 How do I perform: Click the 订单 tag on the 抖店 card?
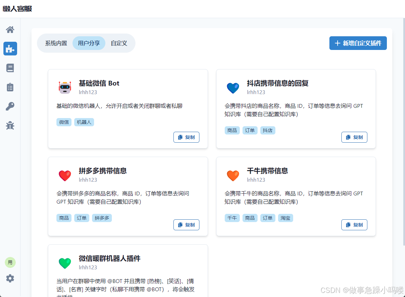click(x=250, y=130)
